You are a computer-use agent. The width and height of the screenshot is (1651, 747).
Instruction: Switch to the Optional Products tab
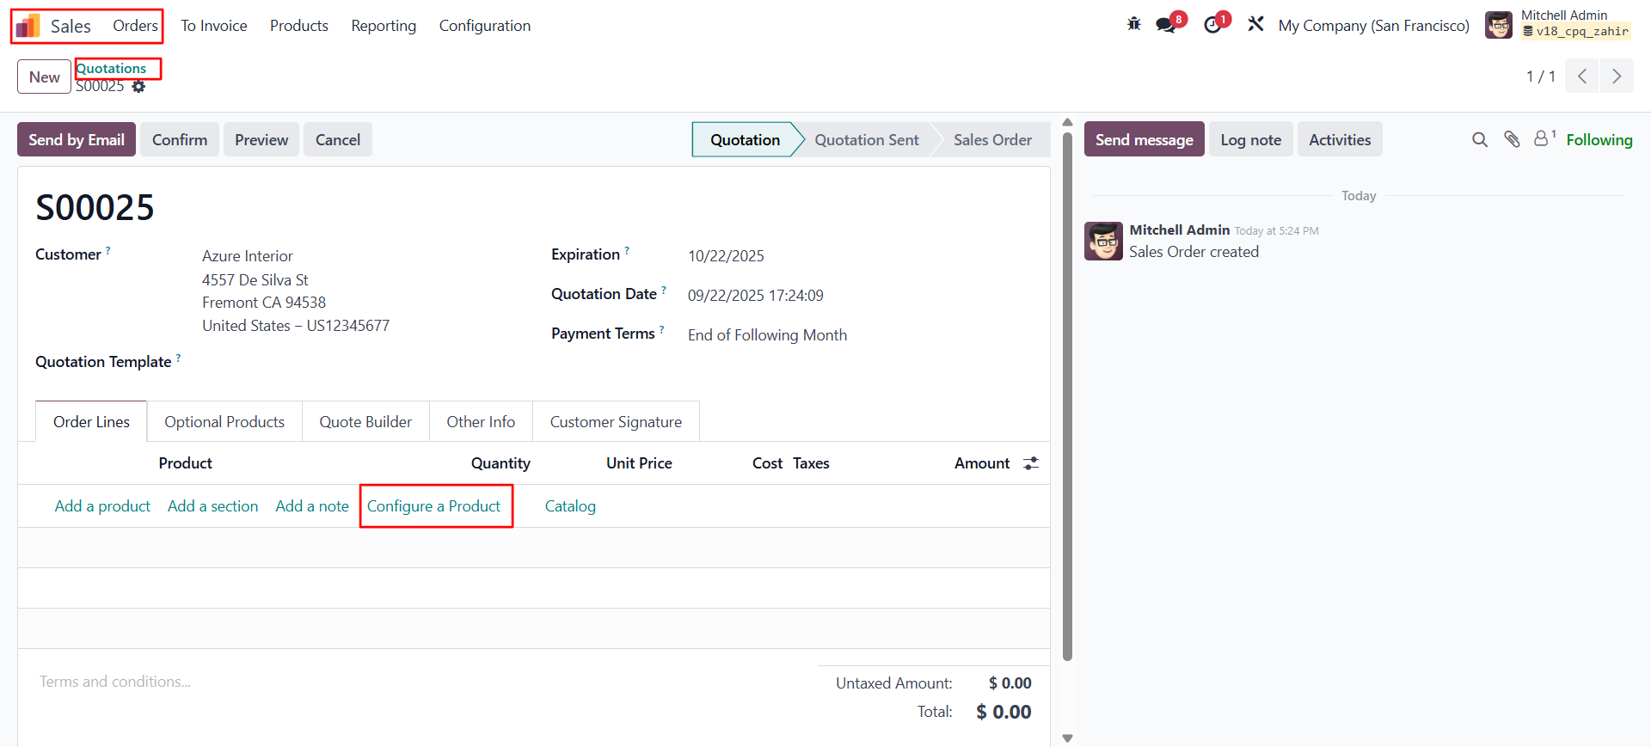pos(224,422)
